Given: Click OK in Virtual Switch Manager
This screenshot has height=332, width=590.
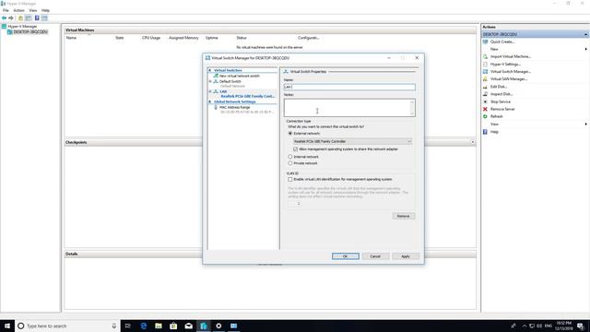Looking at the screenshot, I should pyautogui.click(x=346, y=256).
